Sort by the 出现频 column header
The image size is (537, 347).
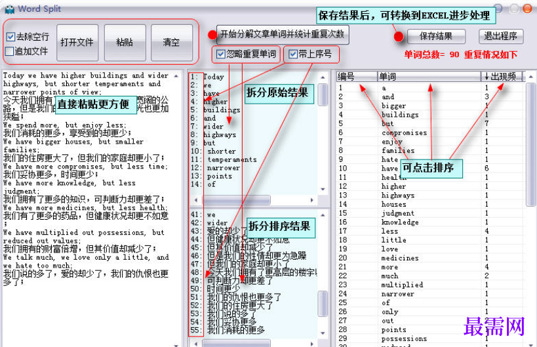tap(502, 76)
